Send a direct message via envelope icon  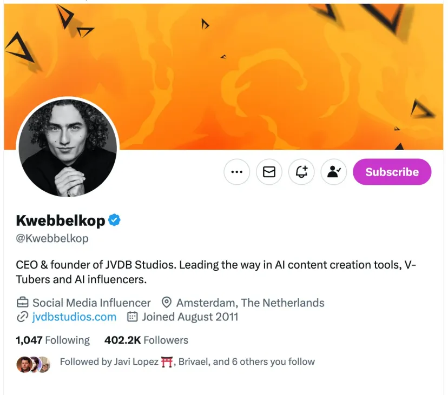point(269,172)
